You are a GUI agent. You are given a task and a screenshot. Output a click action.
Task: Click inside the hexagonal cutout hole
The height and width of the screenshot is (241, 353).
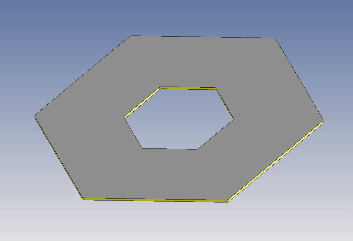coord(180,118)
